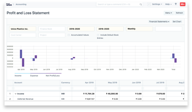Go to Accounting breadcrumb link
The height and width of the screenshot is (112, 192).
(x=21, y=4)
